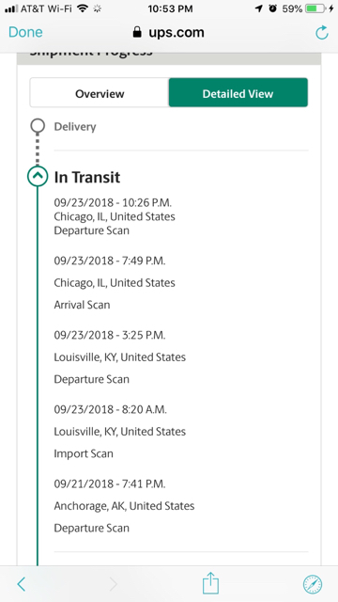Go back with the left arrow icon

coord(22,584)
